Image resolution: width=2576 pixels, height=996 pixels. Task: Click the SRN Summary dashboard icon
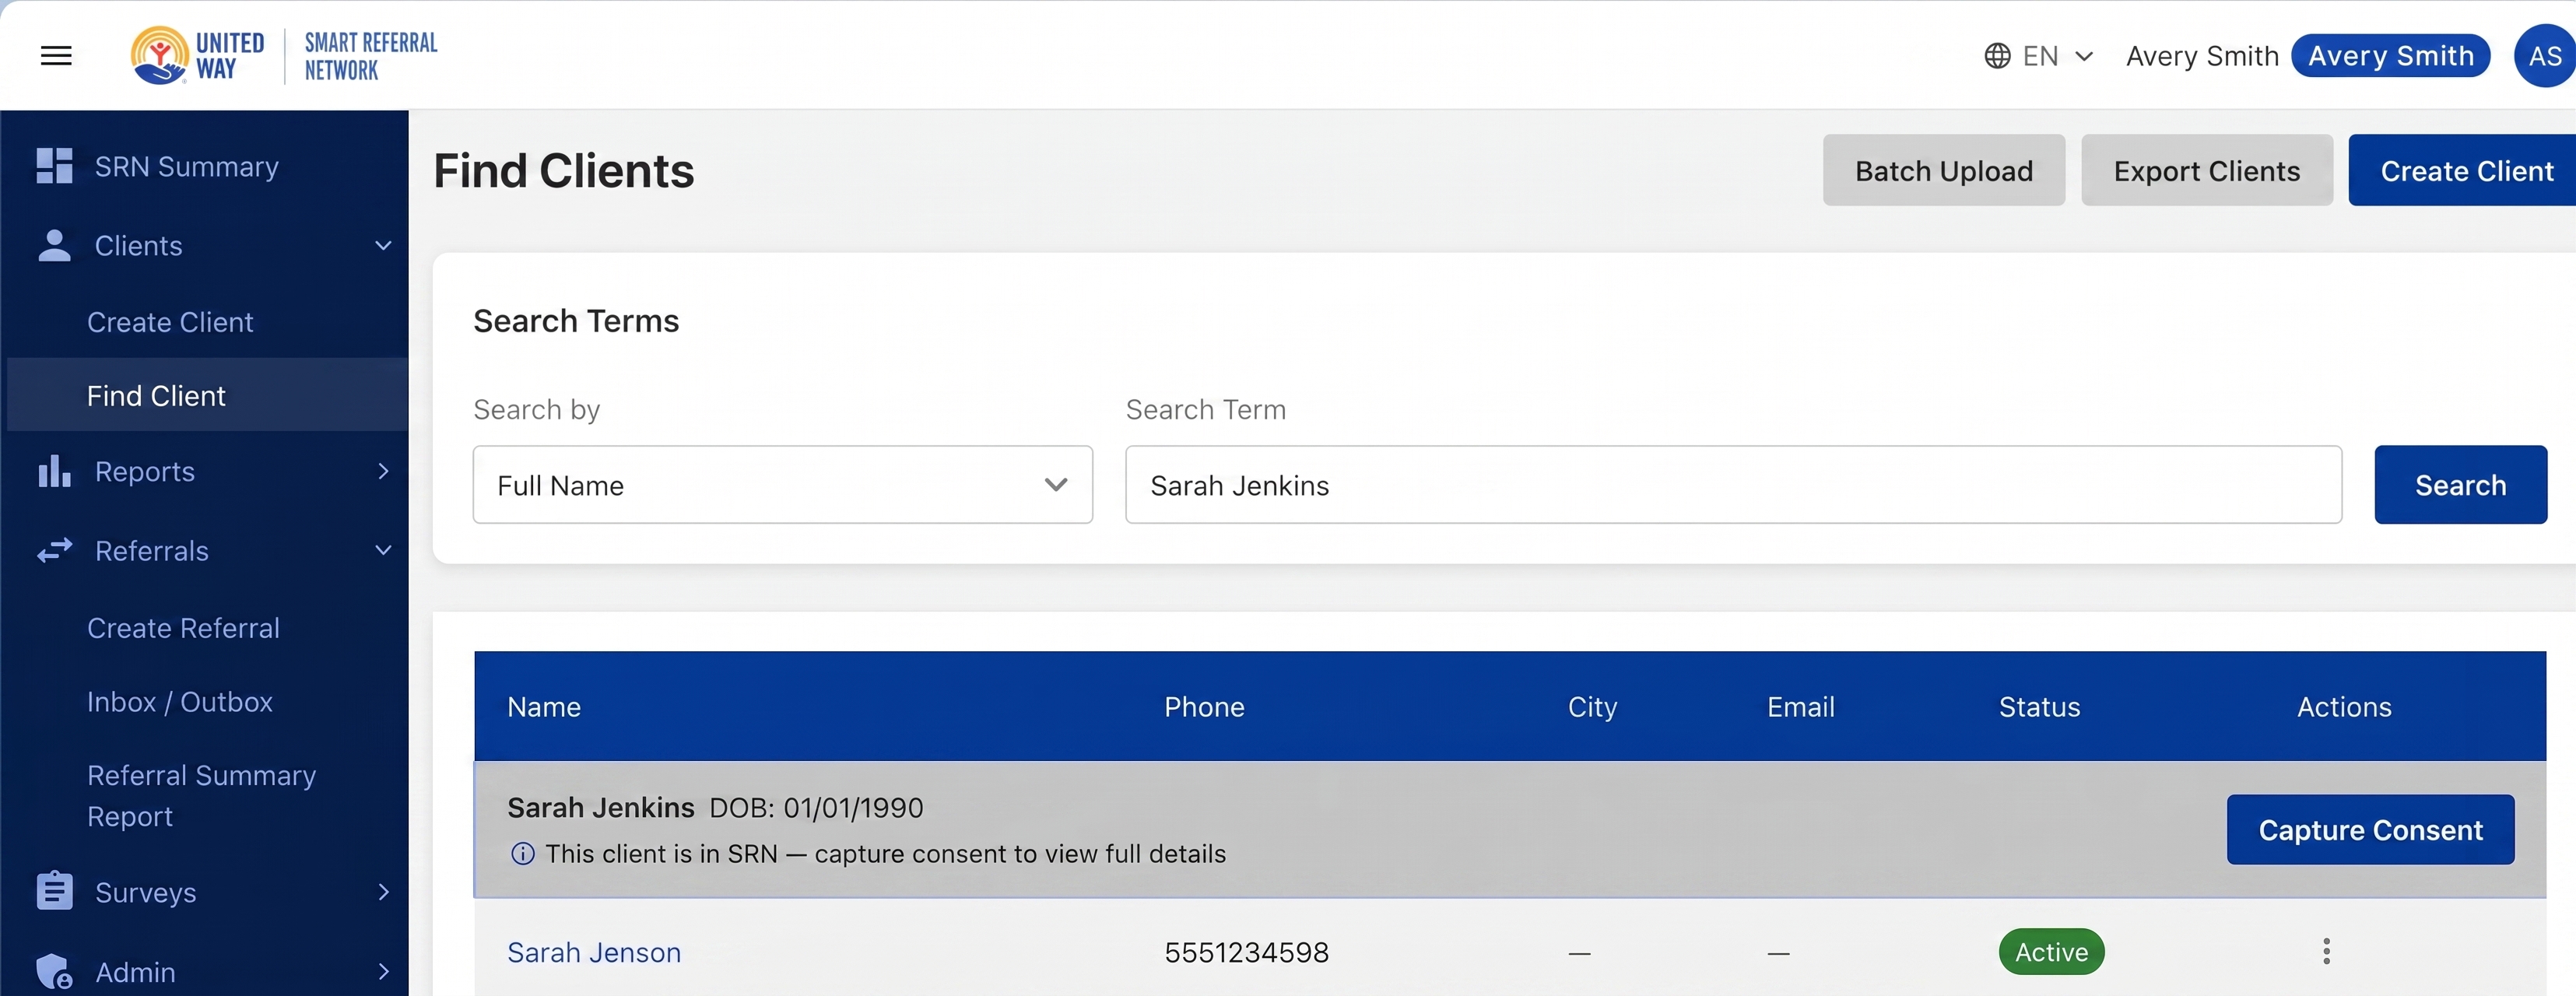click(x=54, y=166)
